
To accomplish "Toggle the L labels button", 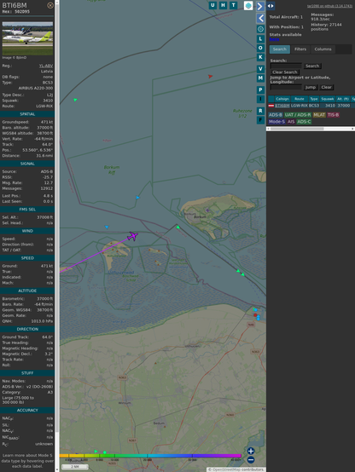I will tap(260, 39).
